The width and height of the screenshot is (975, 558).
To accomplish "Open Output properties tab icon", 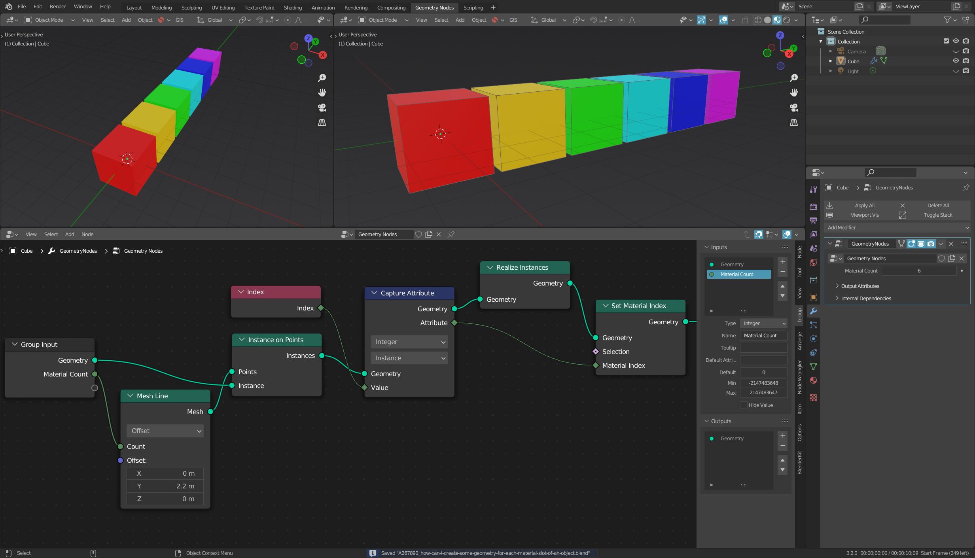I will (x=813, y=221).
